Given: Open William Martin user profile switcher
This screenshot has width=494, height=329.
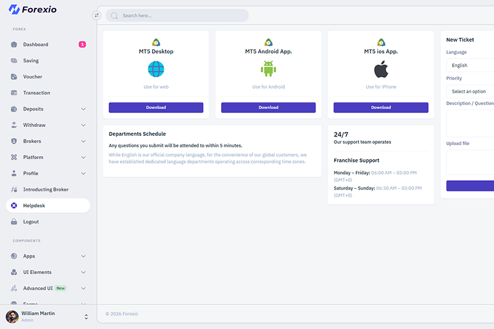Looking at the screenshot, I should coord(86,317).
